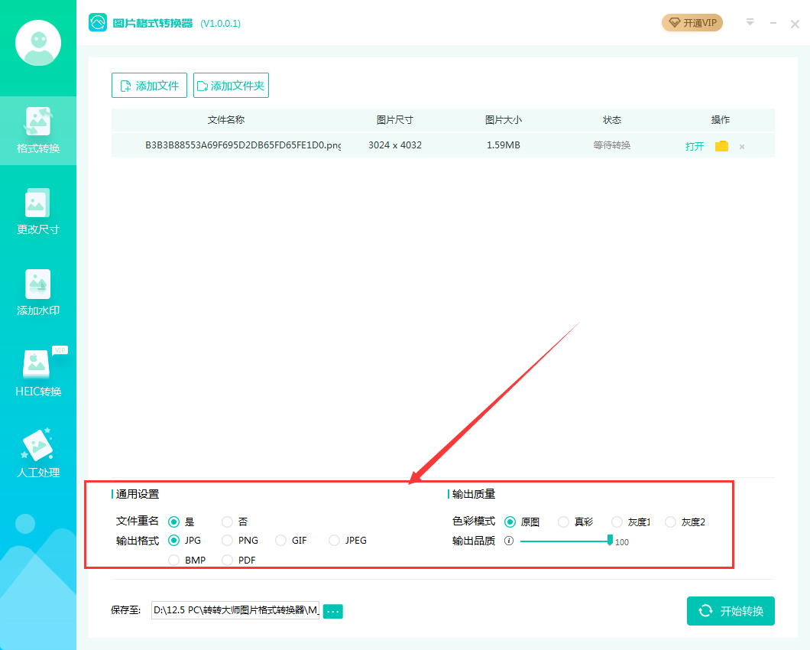Screen dimensions: 810x650
Task: Choose PNG as the output format
Action: click(x=227, y=541)
